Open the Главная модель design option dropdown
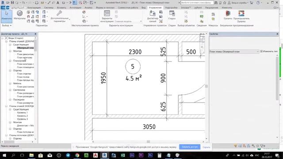 pos(128,21)
